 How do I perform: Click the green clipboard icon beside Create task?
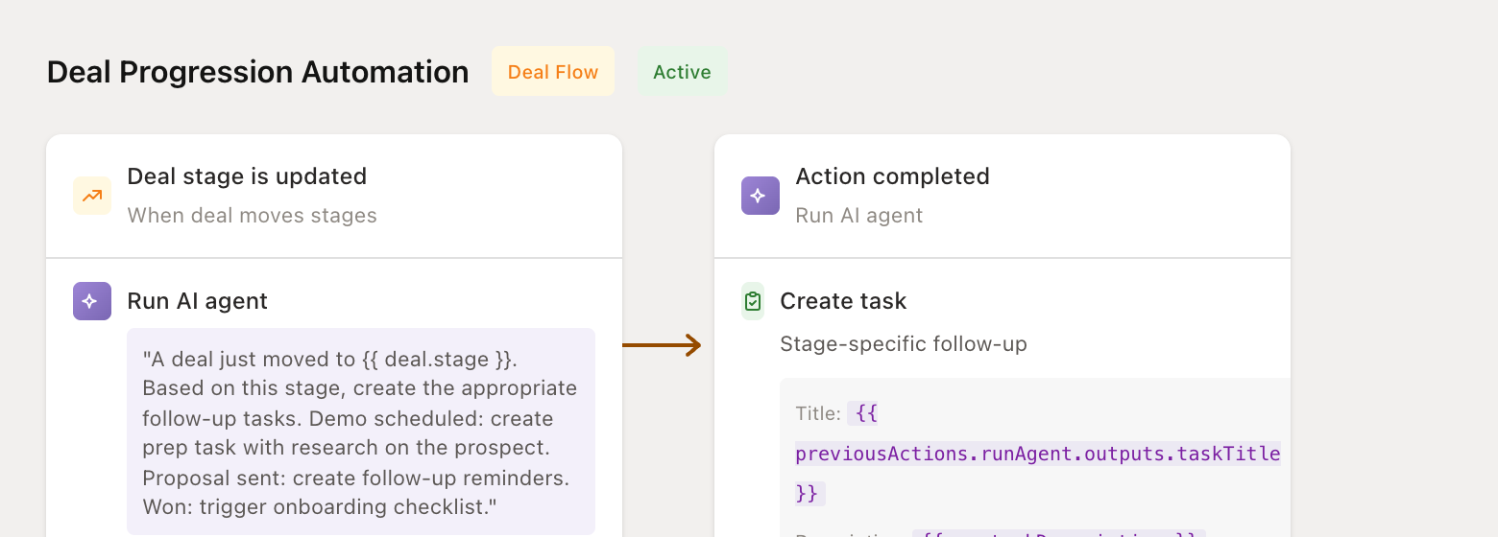pyautogui.click(x=753, y=301)
